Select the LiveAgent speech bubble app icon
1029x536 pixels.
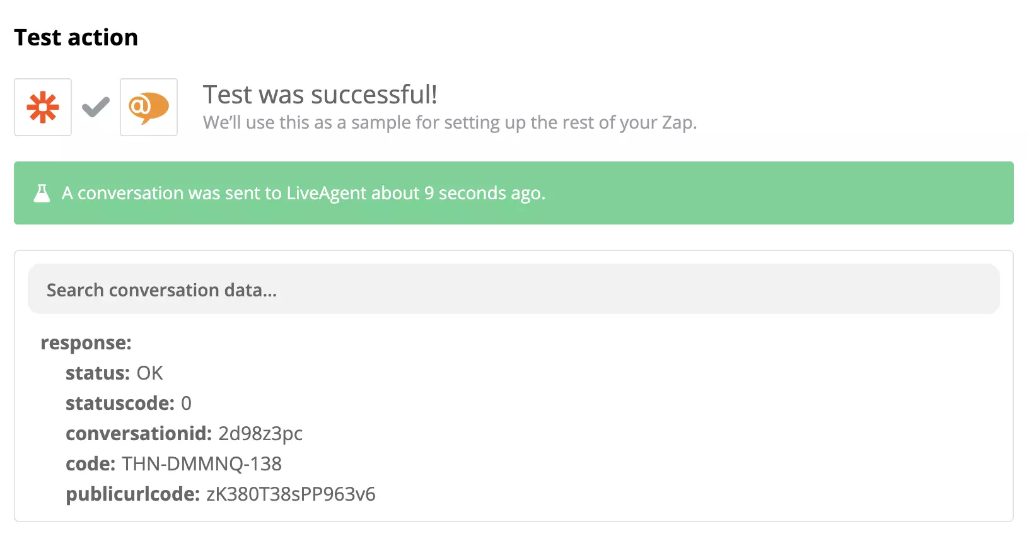point(148,107)
